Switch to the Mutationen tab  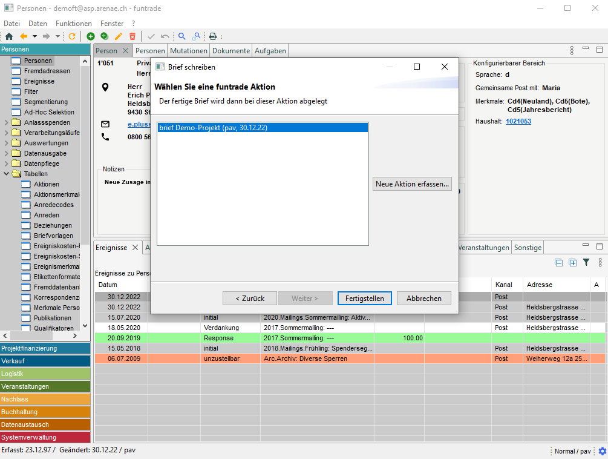(x=189, y=51)
